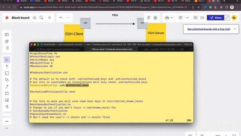Open the browser side panel icon

point(227,7)
